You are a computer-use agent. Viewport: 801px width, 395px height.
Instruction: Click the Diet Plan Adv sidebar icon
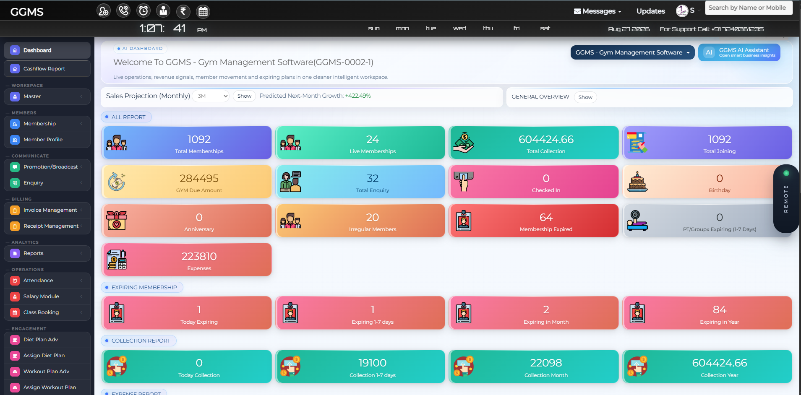tap(15, 340)
